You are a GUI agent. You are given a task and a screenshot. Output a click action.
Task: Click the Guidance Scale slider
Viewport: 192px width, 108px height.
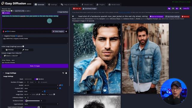click(32, 101)
